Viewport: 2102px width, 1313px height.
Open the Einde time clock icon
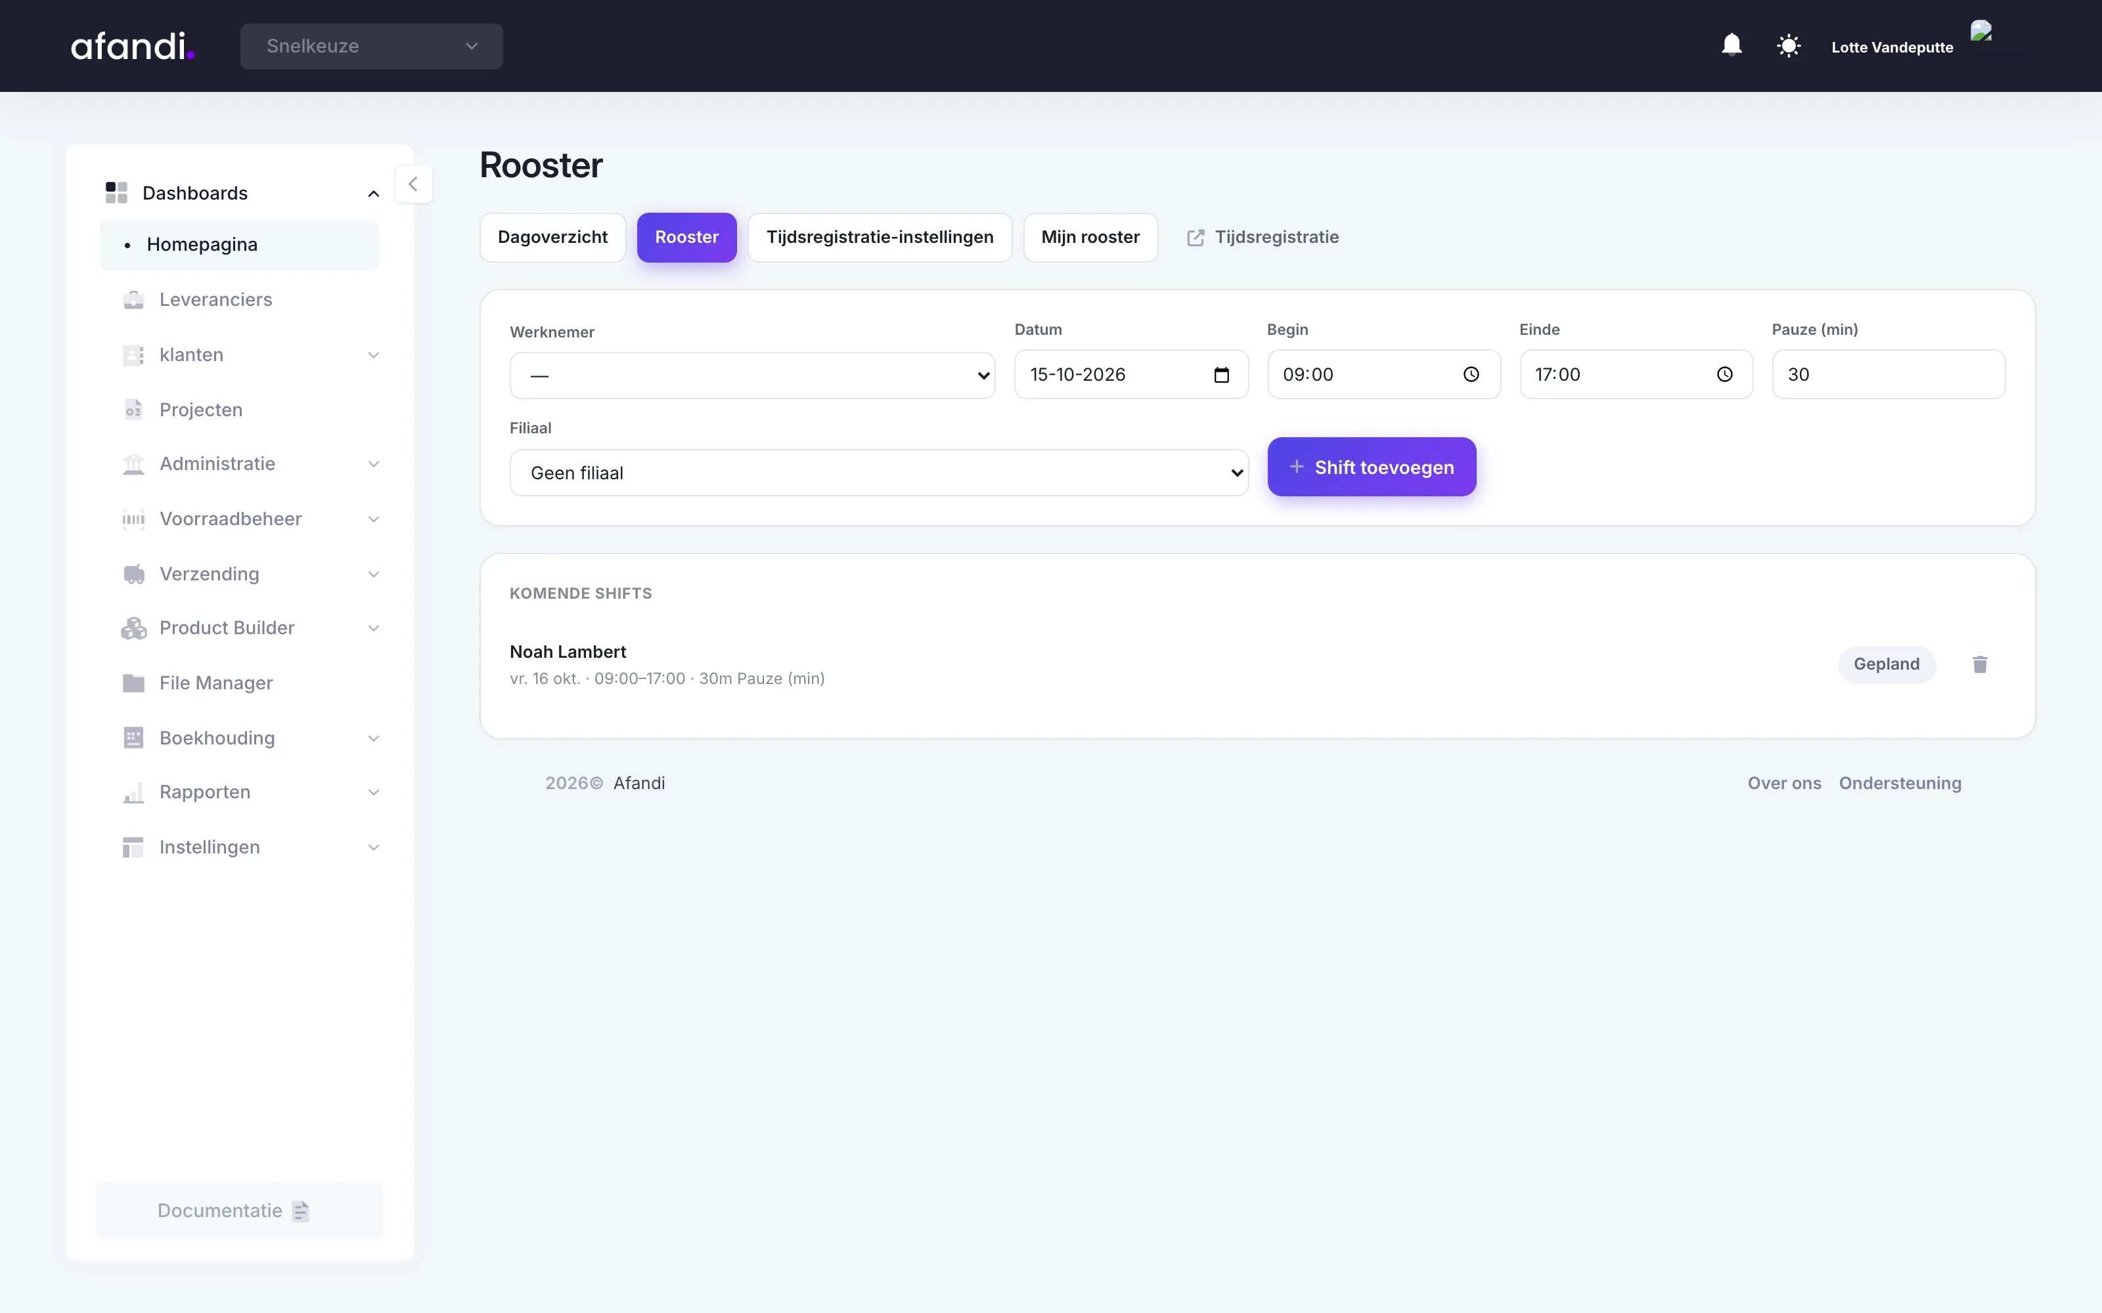1724,374
